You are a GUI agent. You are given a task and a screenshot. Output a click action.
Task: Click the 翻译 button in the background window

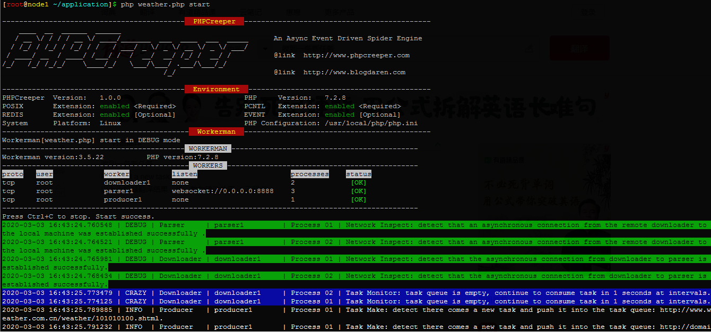click(x=579, y=49)
